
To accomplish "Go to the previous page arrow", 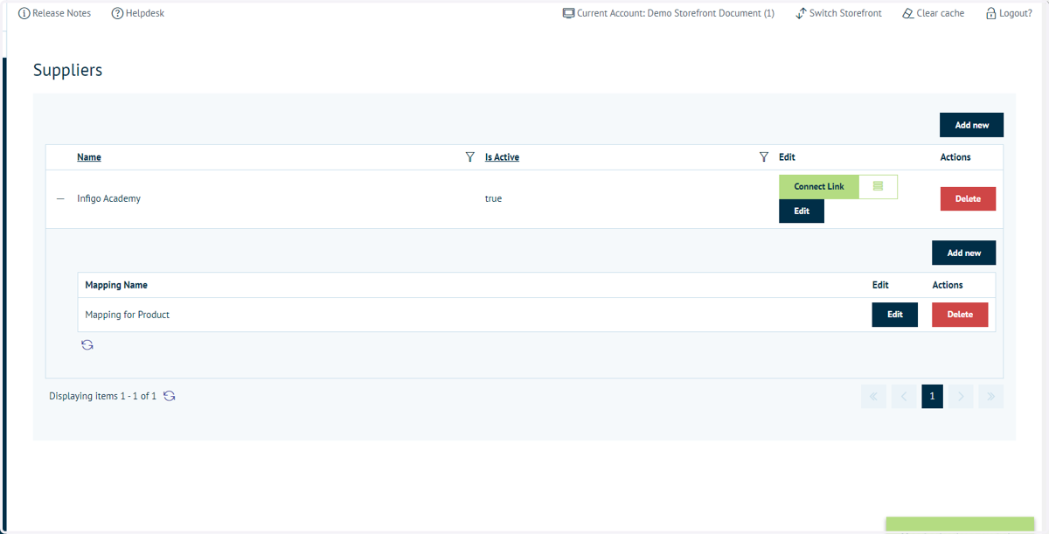I will click(x=903, y=396).
